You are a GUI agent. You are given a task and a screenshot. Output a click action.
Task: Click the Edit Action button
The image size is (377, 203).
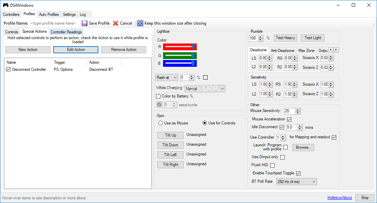(76, 50)
